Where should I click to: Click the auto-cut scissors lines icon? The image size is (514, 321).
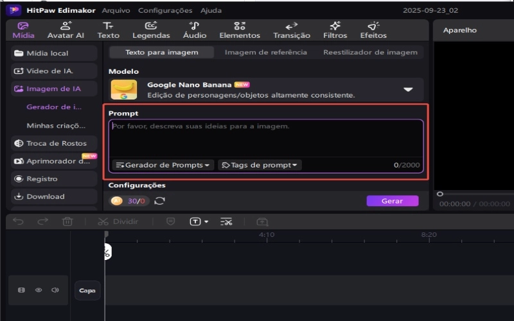point(226,221)
